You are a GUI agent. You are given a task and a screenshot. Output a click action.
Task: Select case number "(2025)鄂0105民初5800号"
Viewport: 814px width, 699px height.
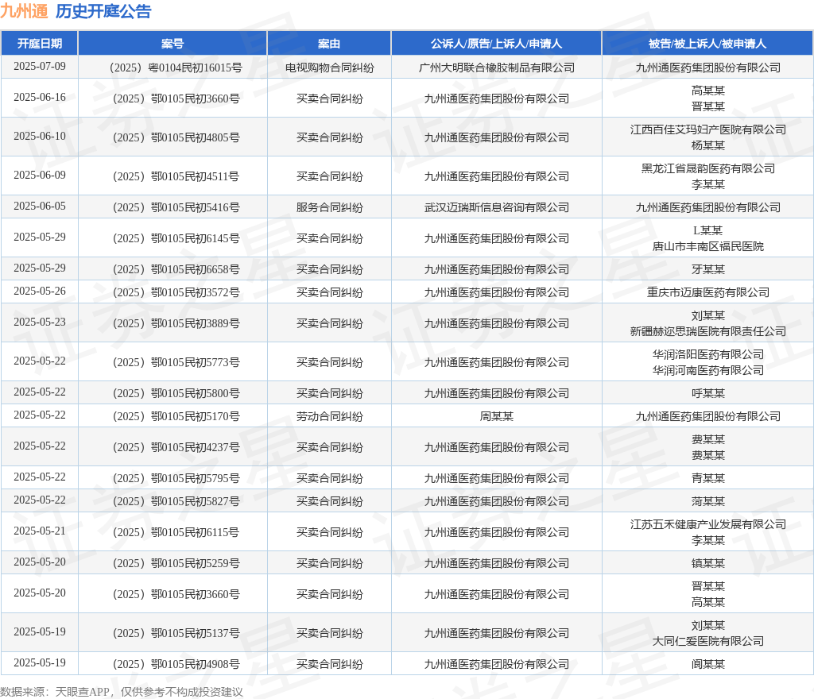[x=176, y=393]
